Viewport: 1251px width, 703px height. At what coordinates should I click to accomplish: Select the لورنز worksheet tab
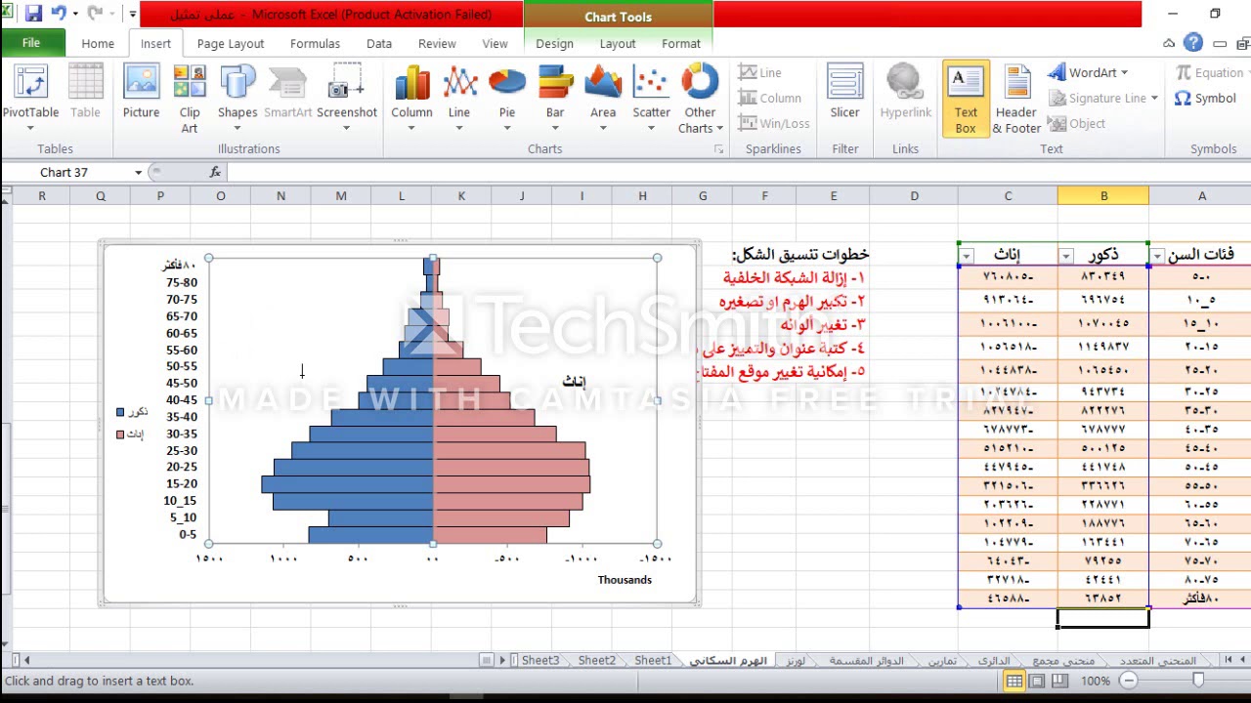796,661
